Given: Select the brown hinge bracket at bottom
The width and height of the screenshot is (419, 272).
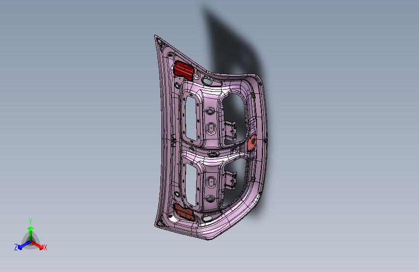Looking at the screenshot, I should click(x=184, y=212).
